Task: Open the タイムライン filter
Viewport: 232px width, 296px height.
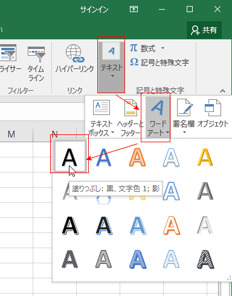Action: point(36,63)
